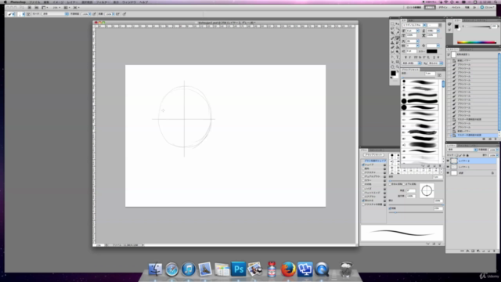Open Safari from the Dock
This screenshot has width=501, height=282.
click(x=171, y=269)
